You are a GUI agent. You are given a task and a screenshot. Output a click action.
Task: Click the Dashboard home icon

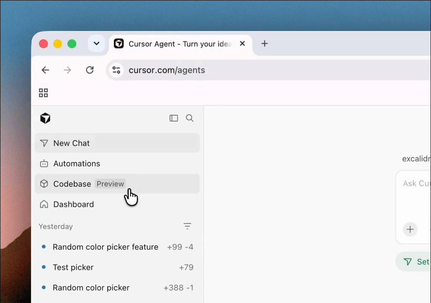coord(44,204)
